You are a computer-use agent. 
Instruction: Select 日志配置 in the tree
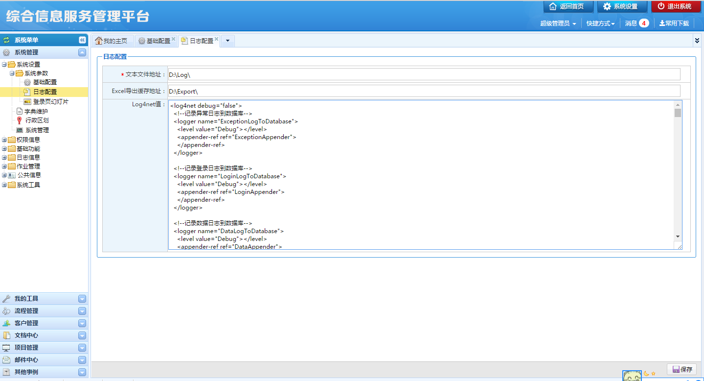coord(45,92)
